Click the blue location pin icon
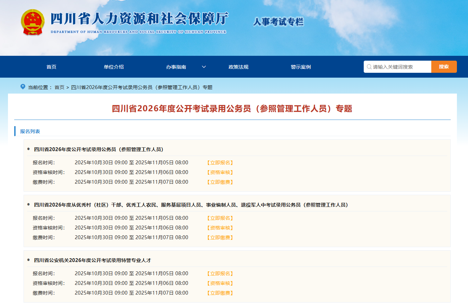468x305 pixels. coord(23,87)
